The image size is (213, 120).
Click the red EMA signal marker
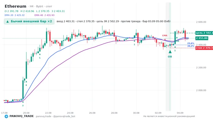(x=165, y=40)
